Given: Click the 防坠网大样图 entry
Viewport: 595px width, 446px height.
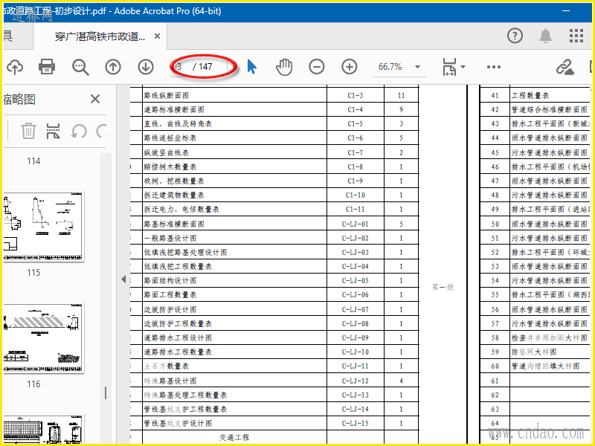Looking at the screenshot, I should coord(534,352).
